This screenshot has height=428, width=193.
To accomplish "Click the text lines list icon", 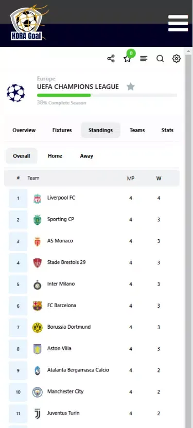I will pyautogui.click(x=144, y=59).
